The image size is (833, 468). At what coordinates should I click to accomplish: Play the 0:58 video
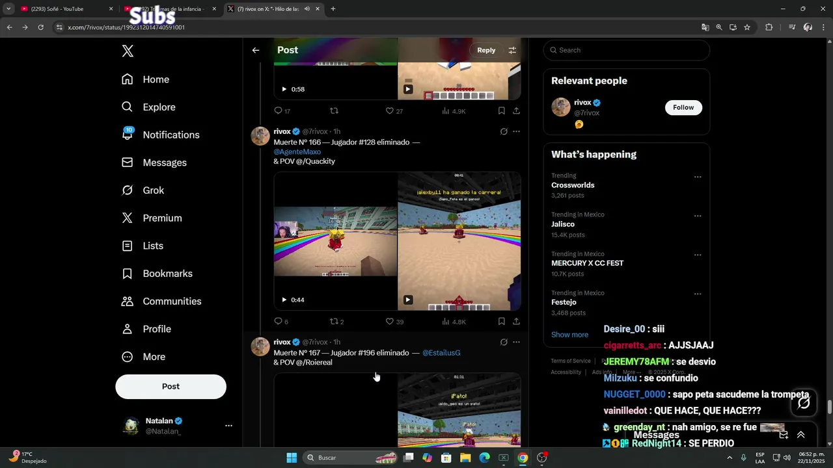click(x=284, y=89)
